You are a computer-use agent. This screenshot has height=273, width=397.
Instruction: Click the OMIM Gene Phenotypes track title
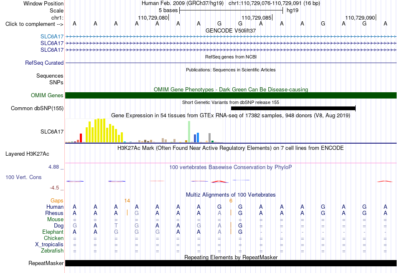(x=231, y=90)
